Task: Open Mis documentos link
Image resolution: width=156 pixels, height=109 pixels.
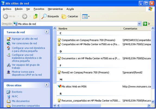Action: pos(21,101)
